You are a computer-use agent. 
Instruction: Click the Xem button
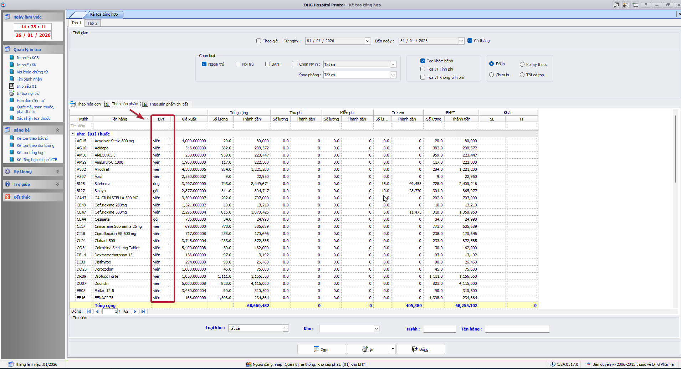(x=321, y=349)
